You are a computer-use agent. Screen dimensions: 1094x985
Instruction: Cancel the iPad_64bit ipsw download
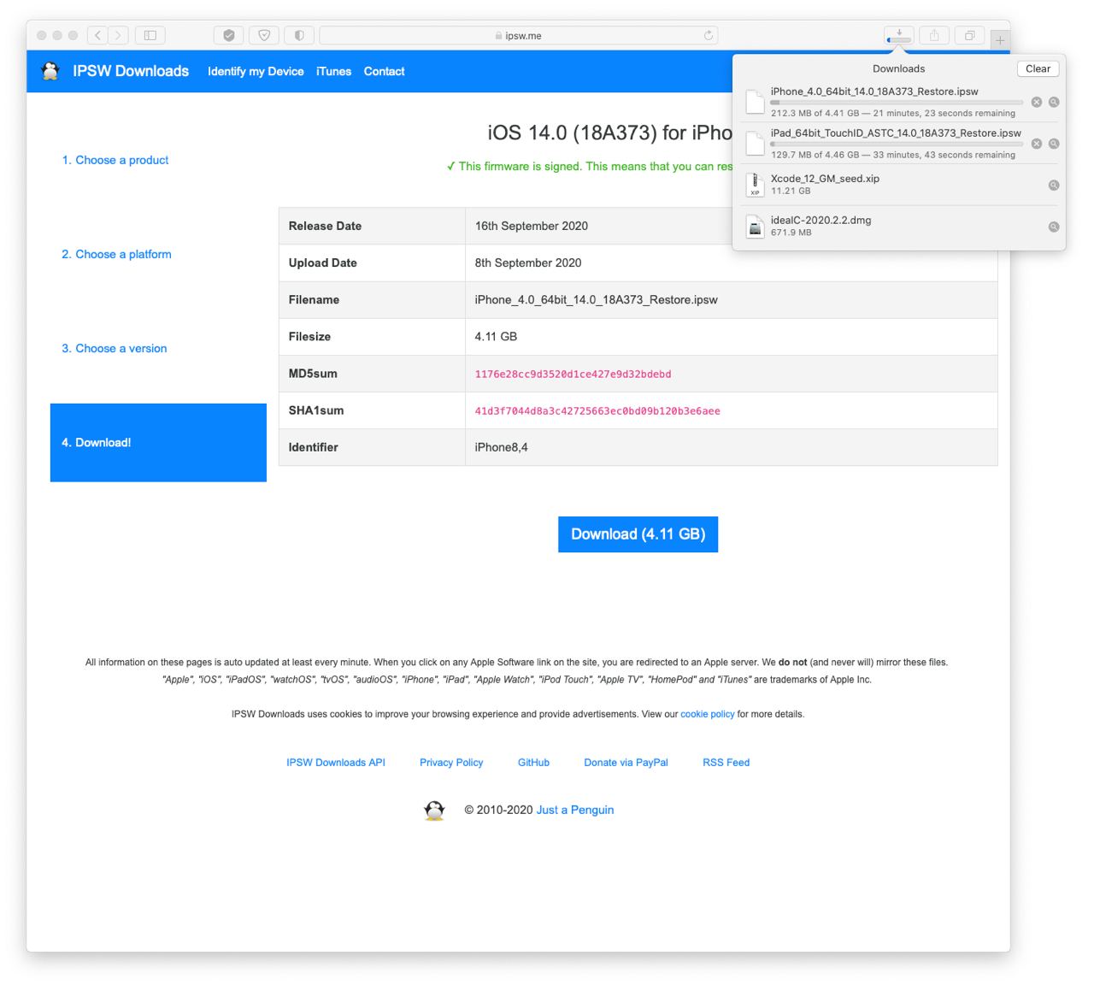point(1036,144)
